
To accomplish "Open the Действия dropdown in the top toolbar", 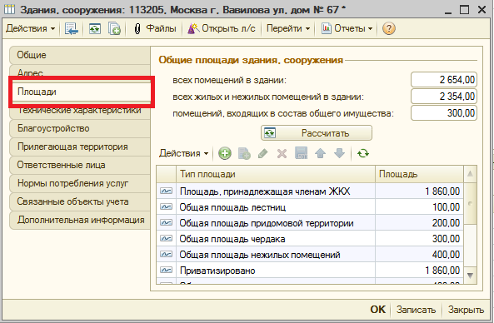I will tap(30, 28).
